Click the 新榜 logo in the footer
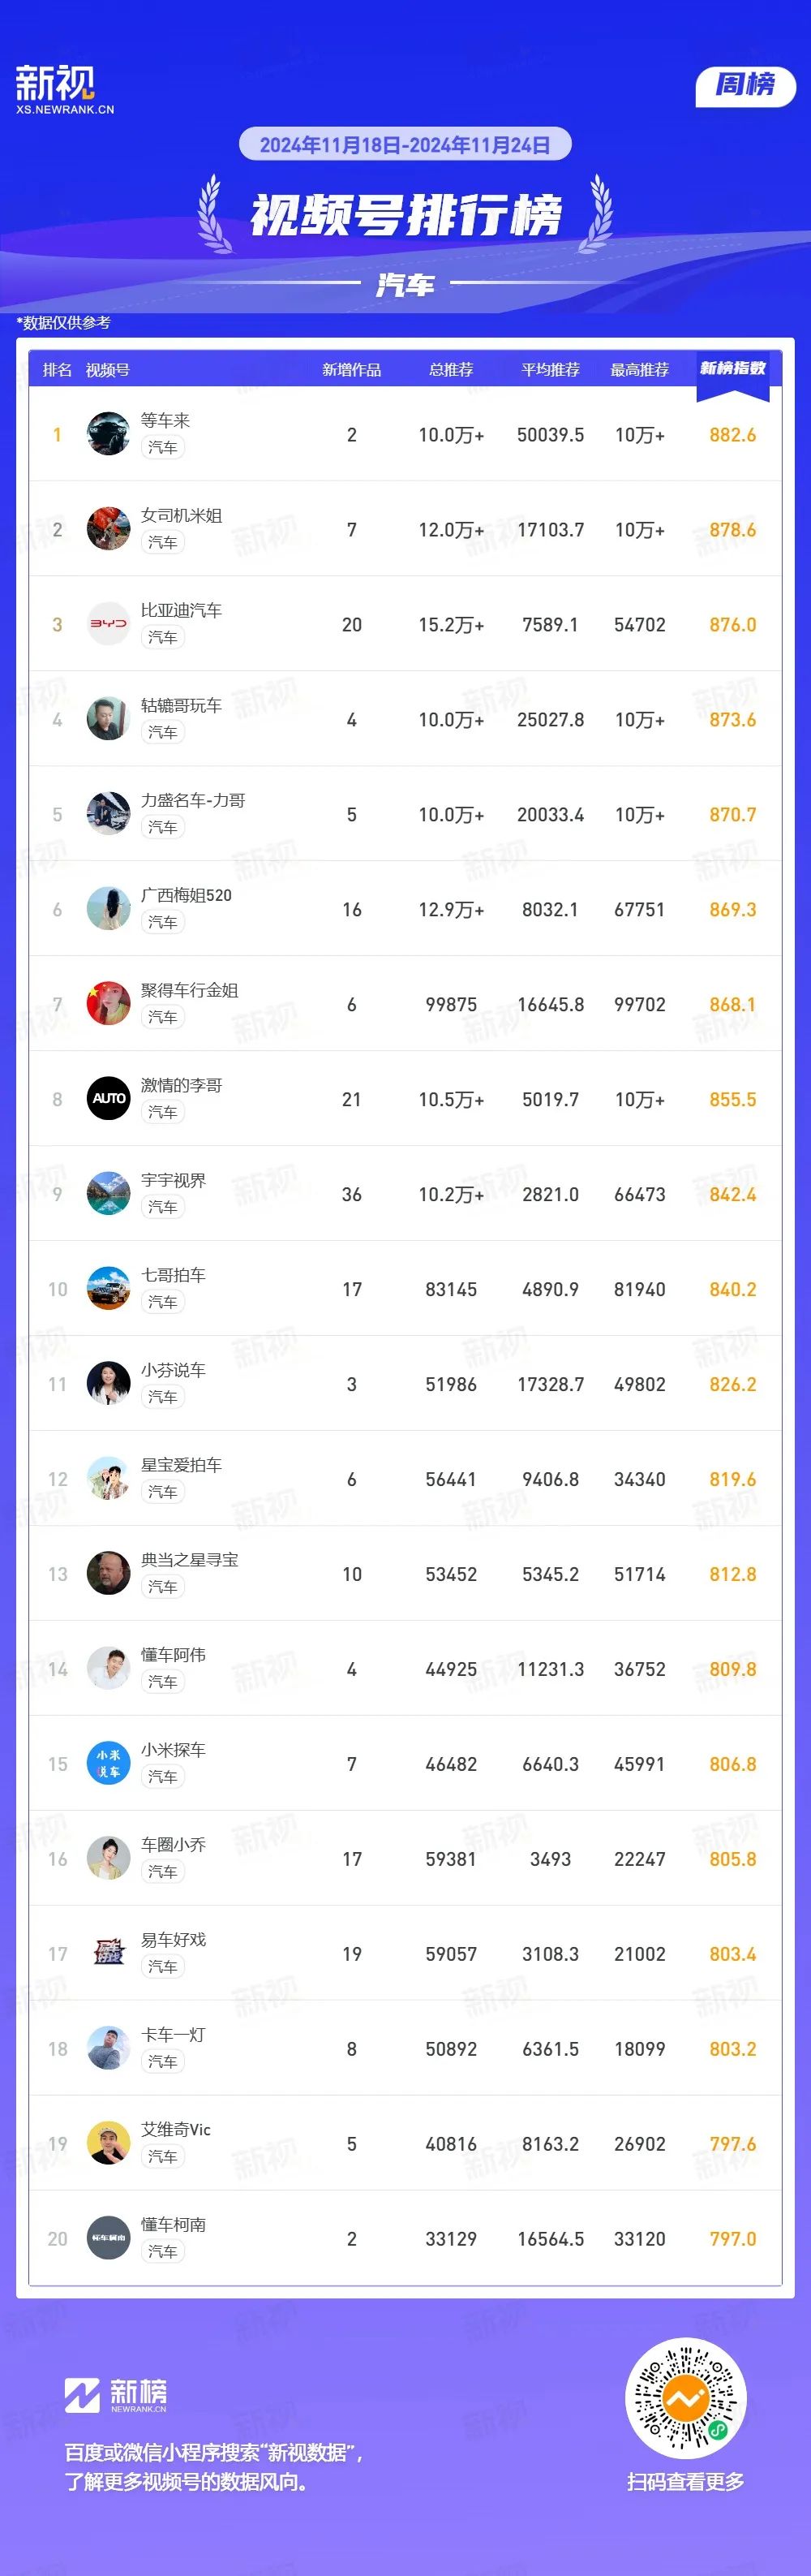This screenshot has width=811, height=2576. [116, 2395]
